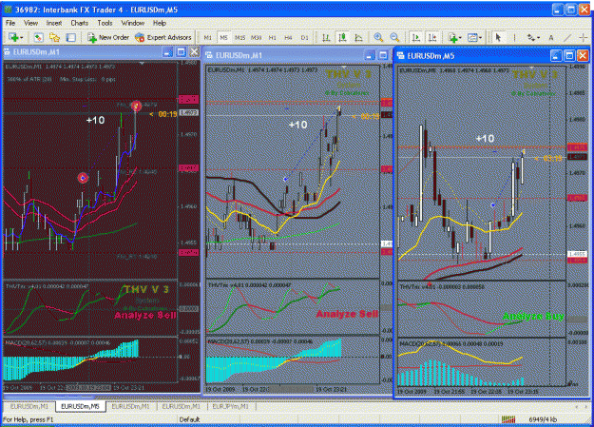The width and height of the screenshot is (594, 427).
Task: Click the connection status bars icon
Action: [508, 419]
